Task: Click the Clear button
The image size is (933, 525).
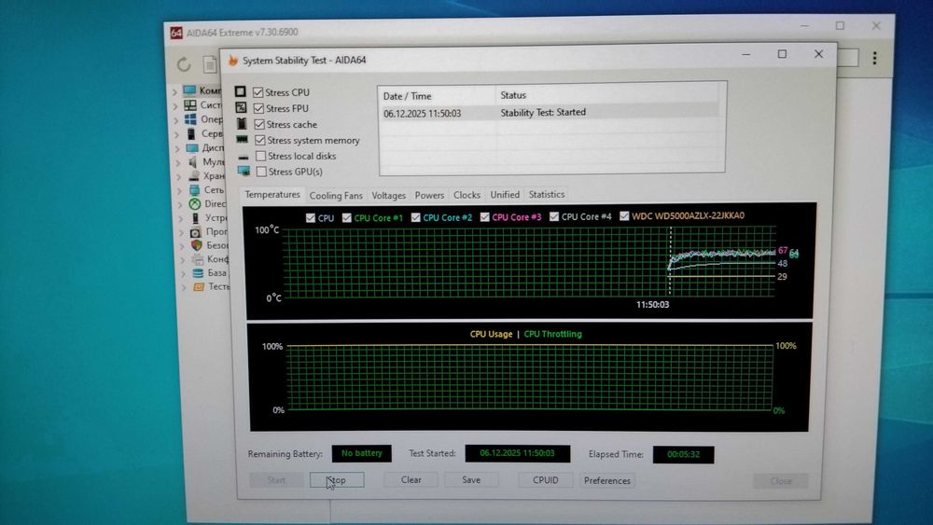Action: (411, 480)
